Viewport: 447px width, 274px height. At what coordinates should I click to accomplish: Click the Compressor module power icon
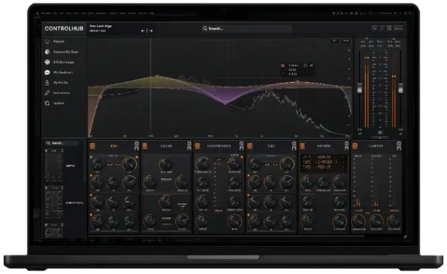click(x=197, y=146)
